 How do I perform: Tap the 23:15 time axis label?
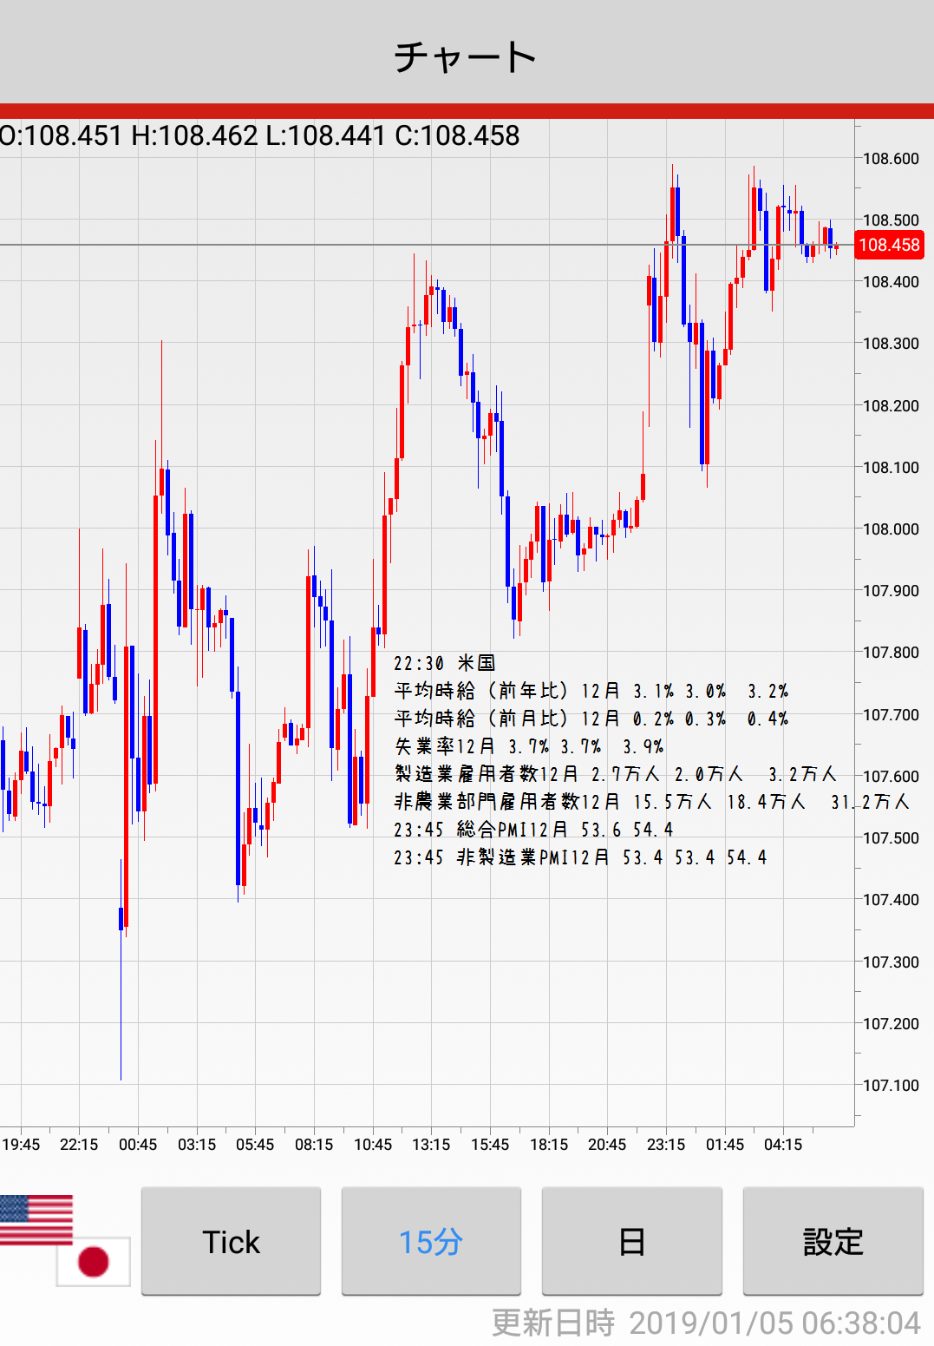(x=666, y=1145)
